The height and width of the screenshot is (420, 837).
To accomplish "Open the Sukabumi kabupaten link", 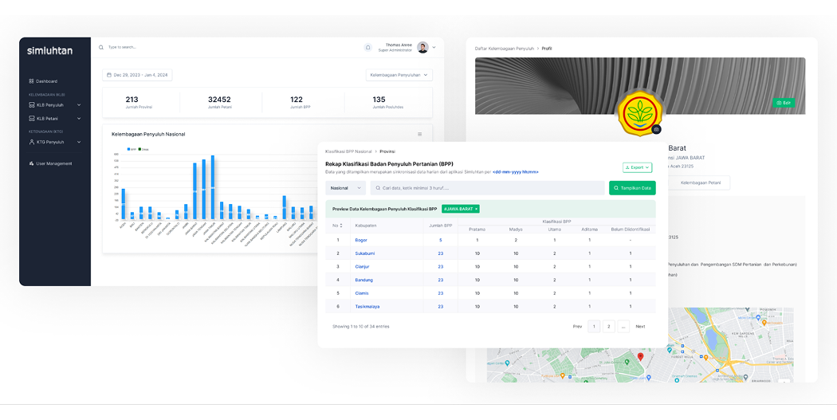I will point(364,253).
